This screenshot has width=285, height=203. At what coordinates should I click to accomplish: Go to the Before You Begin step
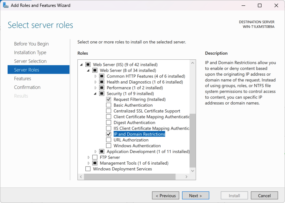[31, 44]
